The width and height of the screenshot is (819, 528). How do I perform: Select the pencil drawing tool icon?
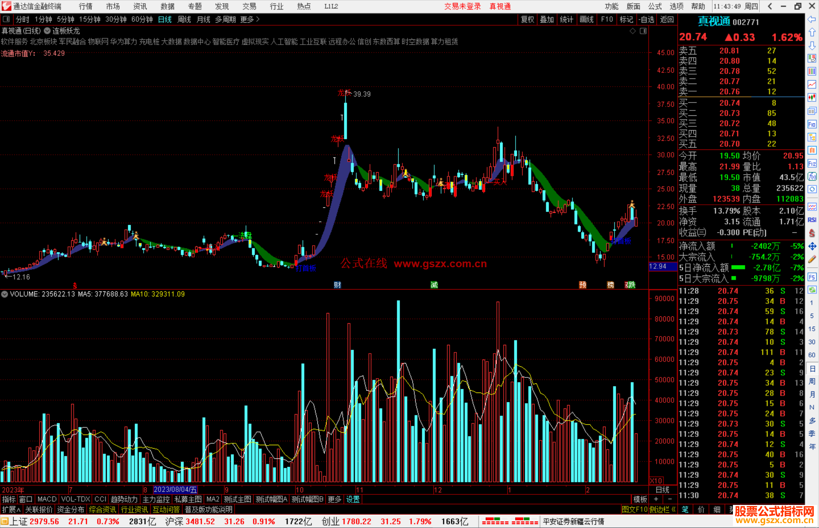click(x=812, y=259)
